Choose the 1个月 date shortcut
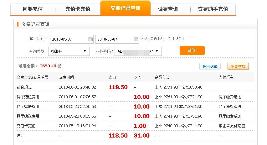267x145 pixels. (170, 39)
